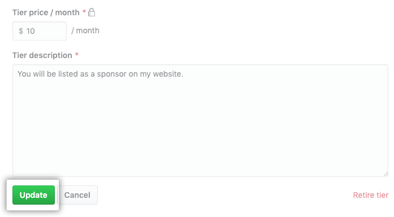
Task: Save changes with the green Update button
Action: pyautogui.click(x=33, y=195)
